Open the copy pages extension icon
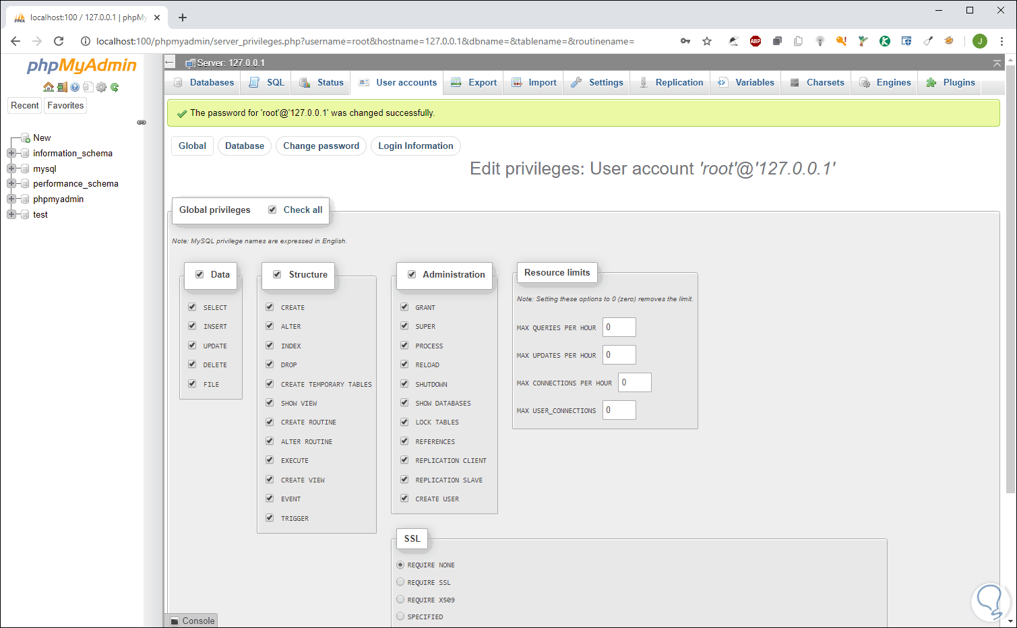Viewport: 1017px width, 628px height. 799,41
